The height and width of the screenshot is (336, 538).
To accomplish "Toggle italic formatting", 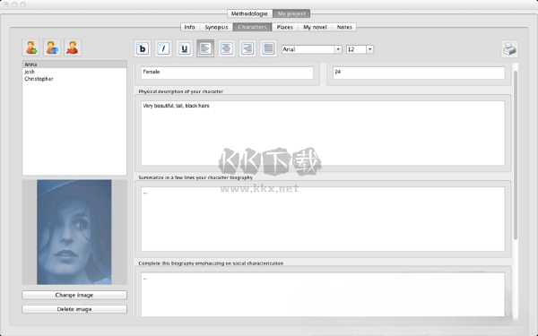I will coord(163,48).
